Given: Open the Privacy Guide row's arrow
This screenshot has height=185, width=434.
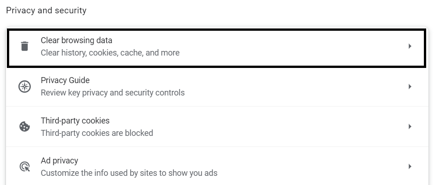Looking at the screenshot, I should point(410,86).
